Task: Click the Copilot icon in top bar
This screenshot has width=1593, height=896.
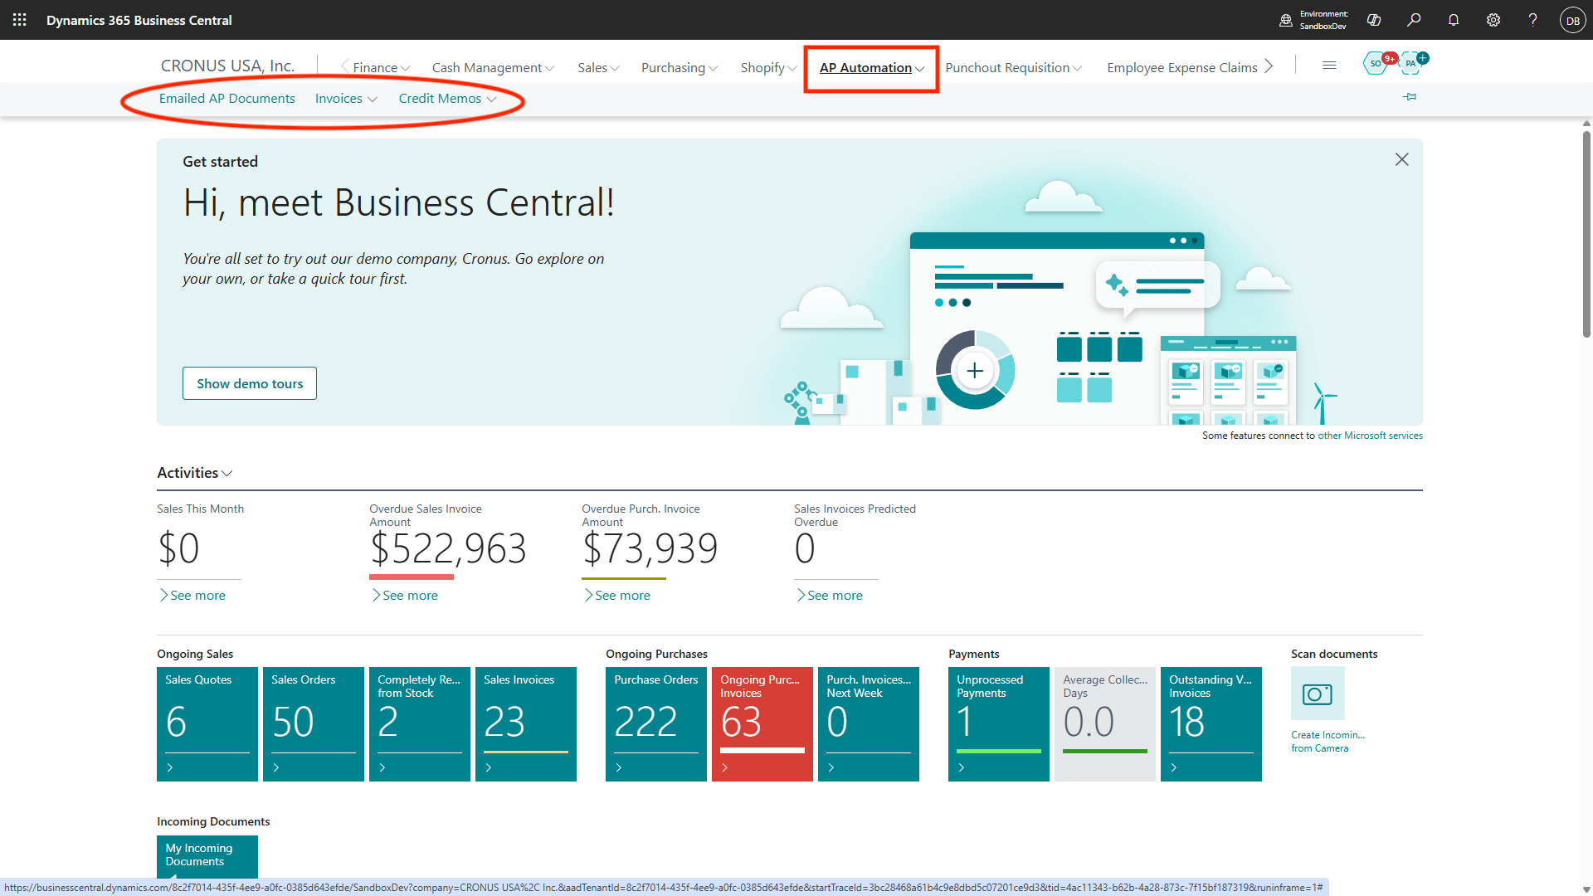Action: click(1374, 20)
